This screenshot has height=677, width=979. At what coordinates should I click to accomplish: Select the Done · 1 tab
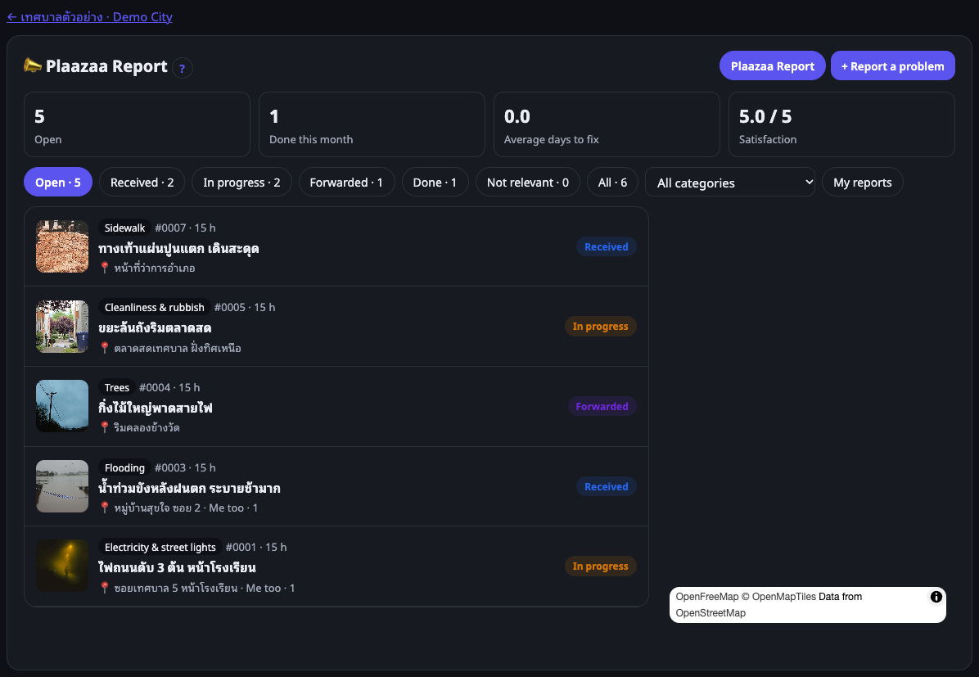(x=435, y=183)
